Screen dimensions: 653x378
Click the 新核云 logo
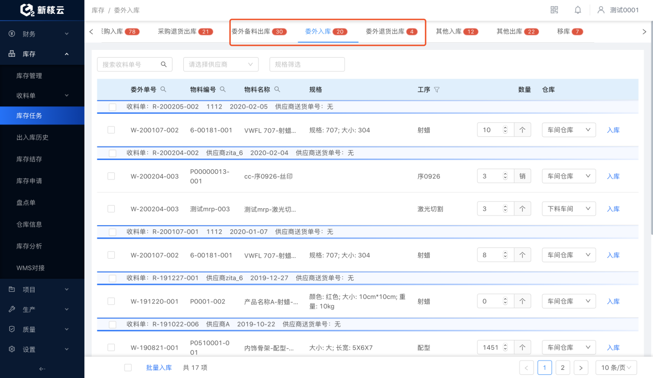click(x=42, y=10)
